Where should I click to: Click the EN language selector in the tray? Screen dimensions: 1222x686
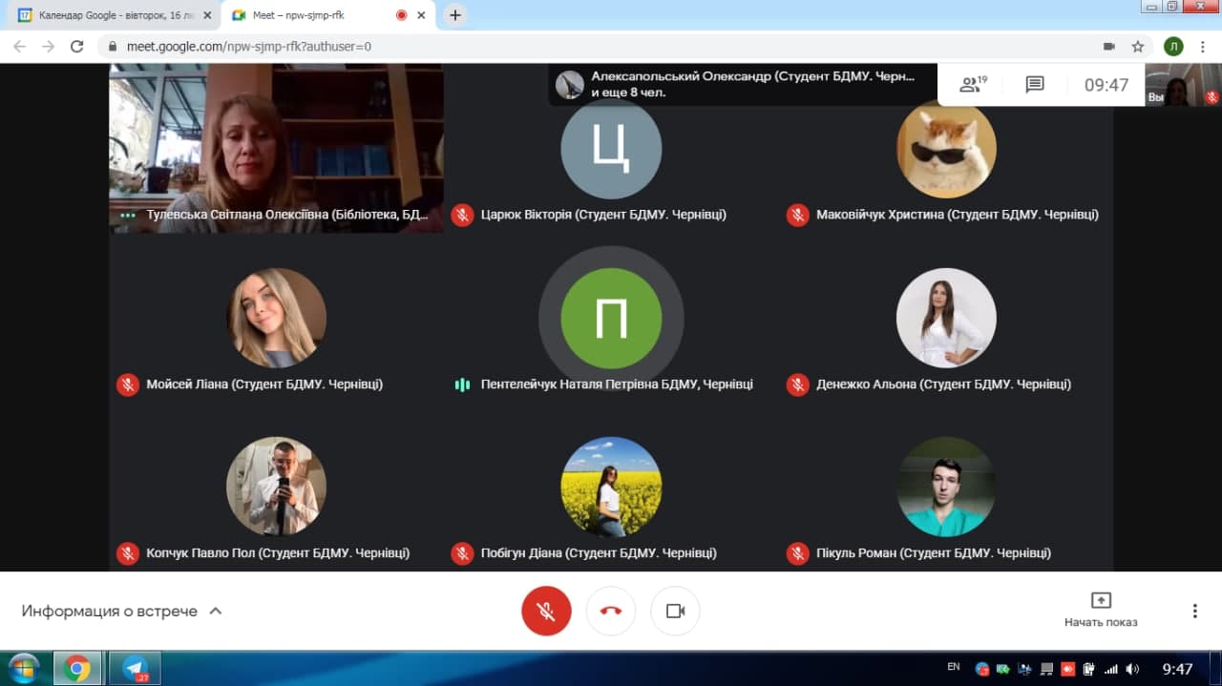(953, 667)
